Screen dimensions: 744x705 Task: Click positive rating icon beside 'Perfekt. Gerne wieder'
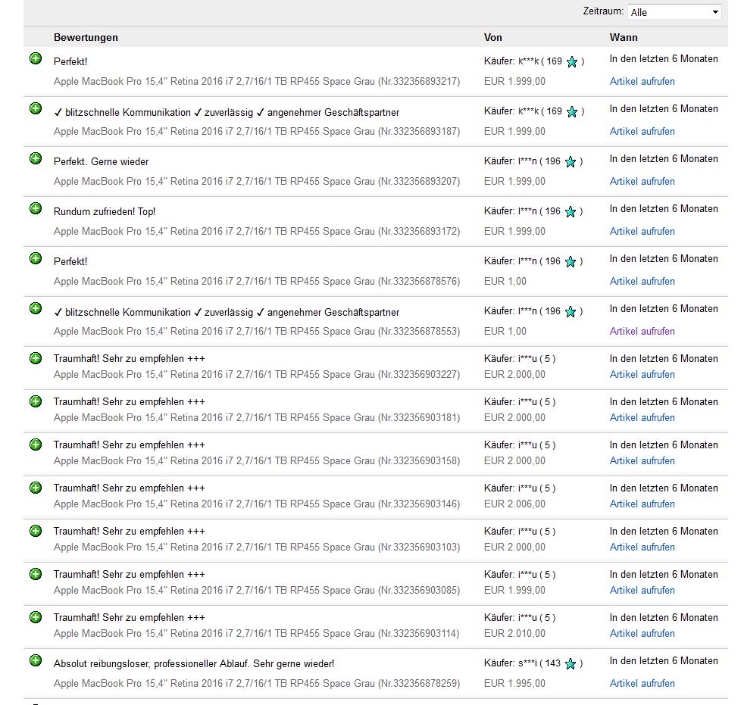tap(36, 158)
